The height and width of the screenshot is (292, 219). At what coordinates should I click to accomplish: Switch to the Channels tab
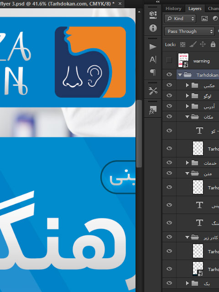click(x=213, y=9)
